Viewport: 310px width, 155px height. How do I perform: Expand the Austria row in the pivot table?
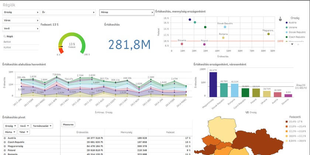point(4,137)
